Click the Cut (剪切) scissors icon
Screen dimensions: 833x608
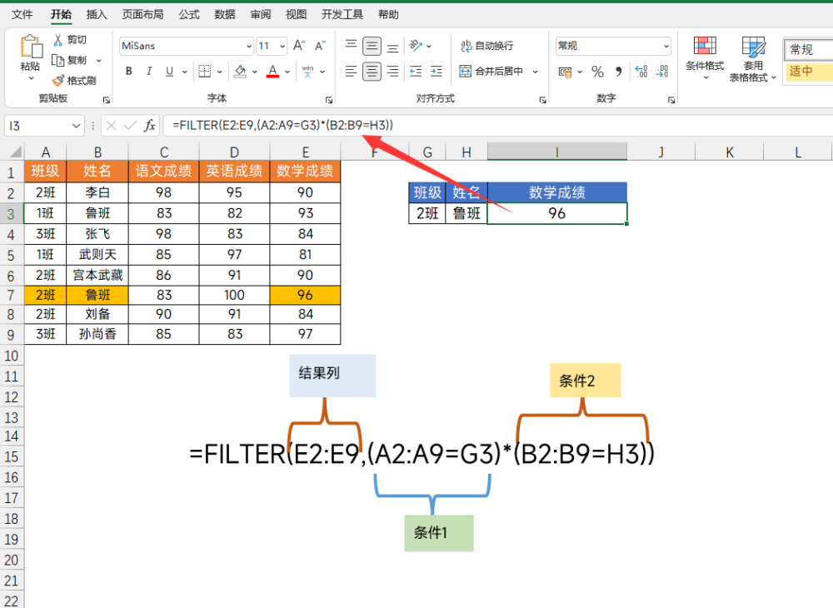pyautogui.click(x=58, y=40)
